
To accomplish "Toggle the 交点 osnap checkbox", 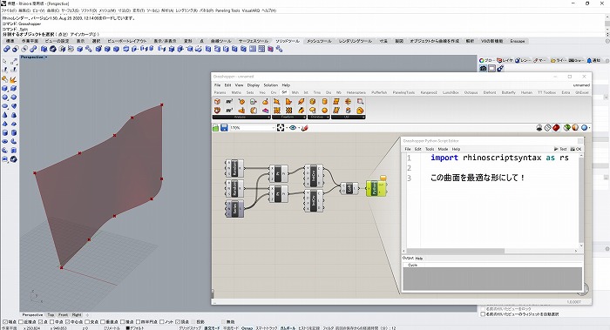I will (x=87, y=322).
